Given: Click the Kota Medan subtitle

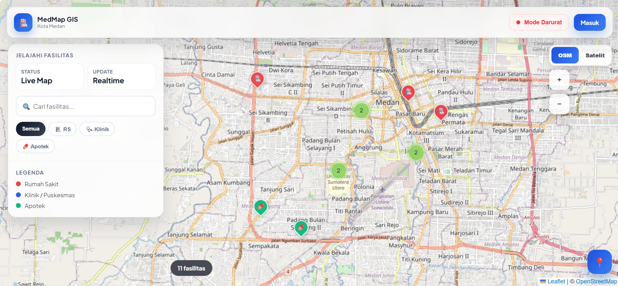Looking at the screenshot, I should click(x=51, y=26).
